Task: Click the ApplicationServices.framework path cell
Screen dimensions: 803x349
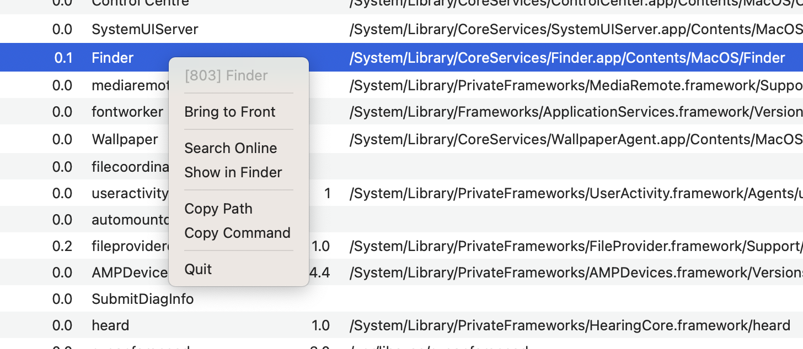Action: click(576, 112)
